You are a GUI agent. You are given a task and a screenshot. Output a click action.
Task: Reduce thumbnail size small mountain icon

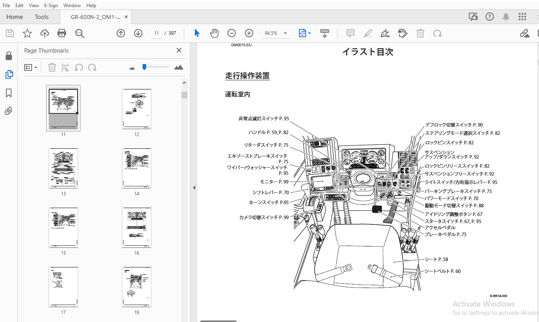(132, 68)
